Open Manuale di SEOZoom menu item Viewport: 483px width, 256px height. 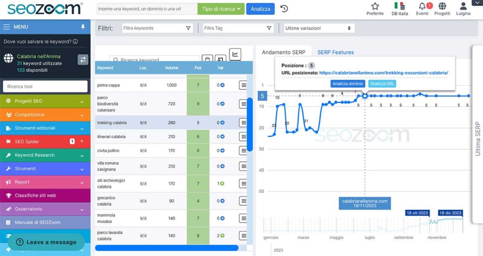point(45,222)
